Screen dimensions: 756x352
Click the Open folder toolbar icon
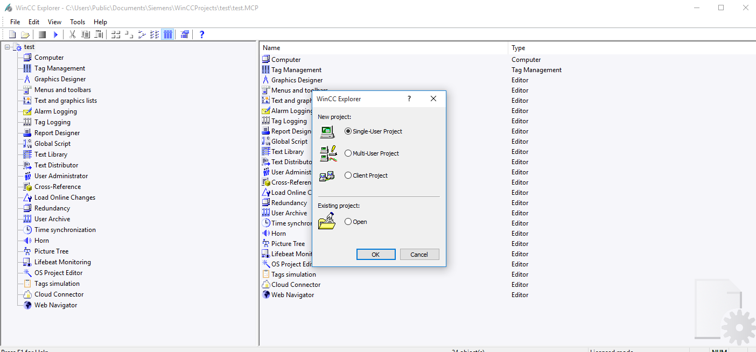25,34
